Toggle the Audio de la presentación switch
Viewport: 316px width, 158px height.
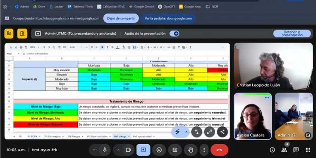(x=174, y=34)
